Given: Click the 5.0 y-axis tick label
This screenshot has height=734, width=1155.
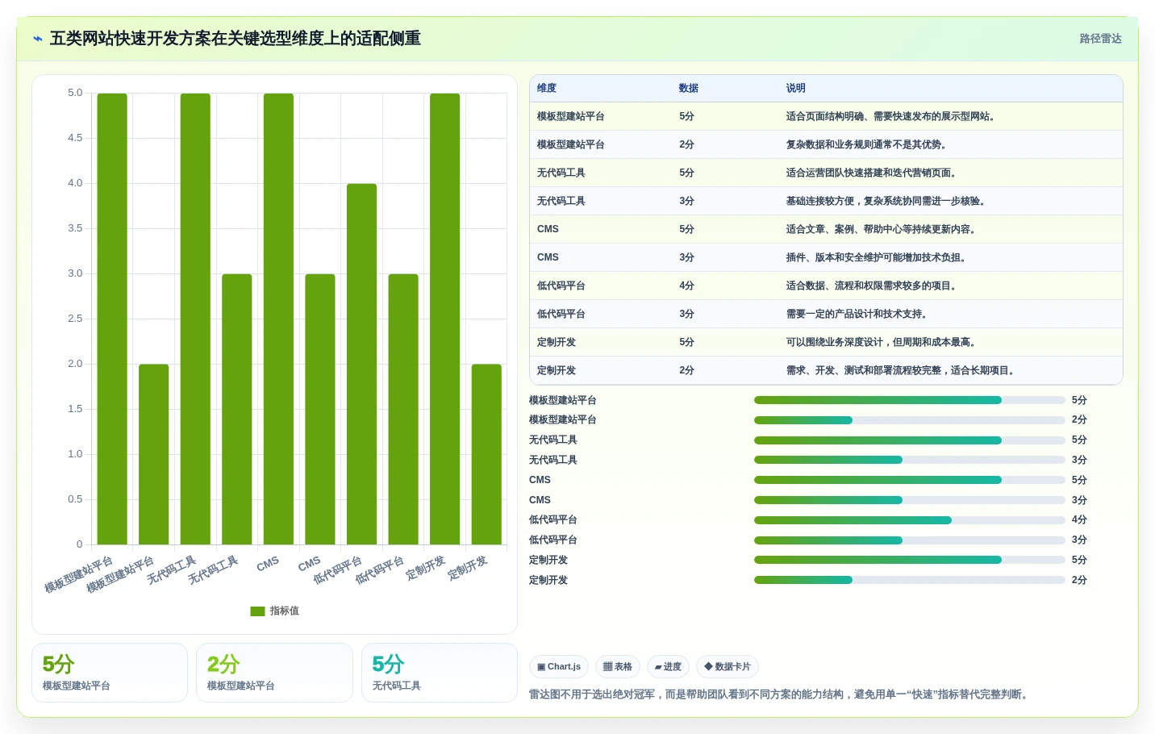Looking at the screenshot, I should point(75,93).
